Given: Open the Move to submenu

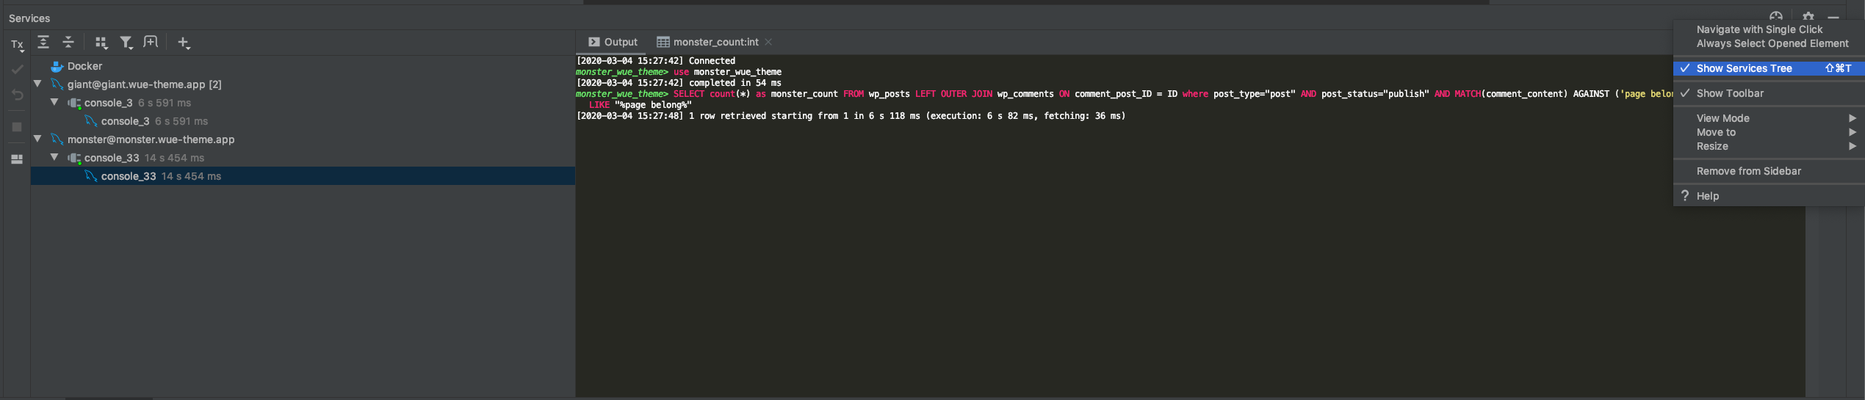Looking at the screenshot, I should (x=1769, y=132).
